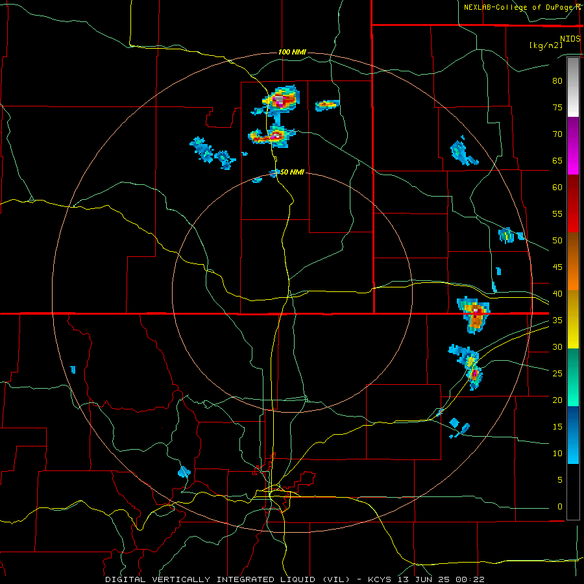The width and height of the screenshot is (584, 584).
Task: Click the scale value 5
Action: [x=560, y=480]
